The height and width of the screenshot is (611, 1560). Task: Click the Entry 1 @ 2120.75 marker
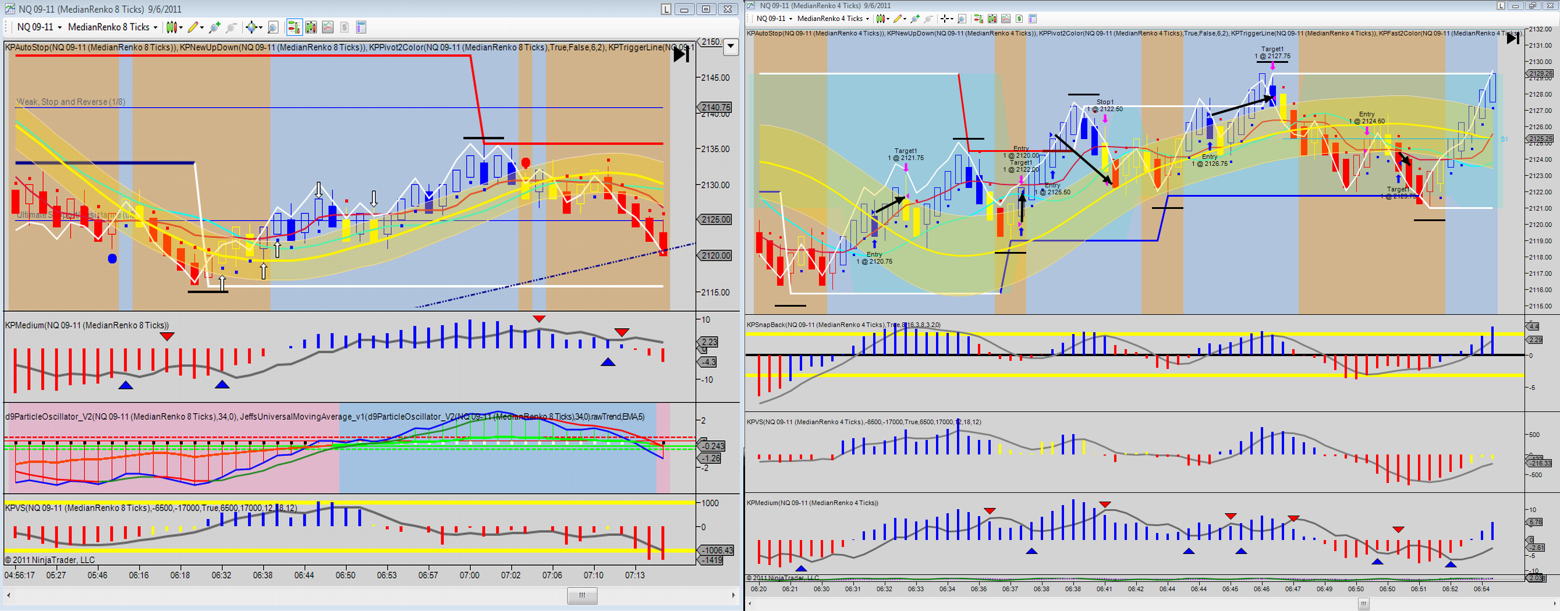pyautogui.click(x=874, y=258)
